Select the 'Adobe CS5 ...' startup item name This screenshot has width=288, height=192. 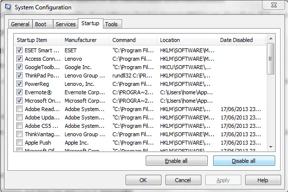pyautogui.click(x=41, y=126)
